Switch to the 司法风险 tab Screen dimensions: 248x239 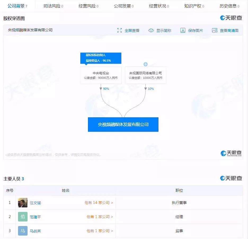click(53, 6)
